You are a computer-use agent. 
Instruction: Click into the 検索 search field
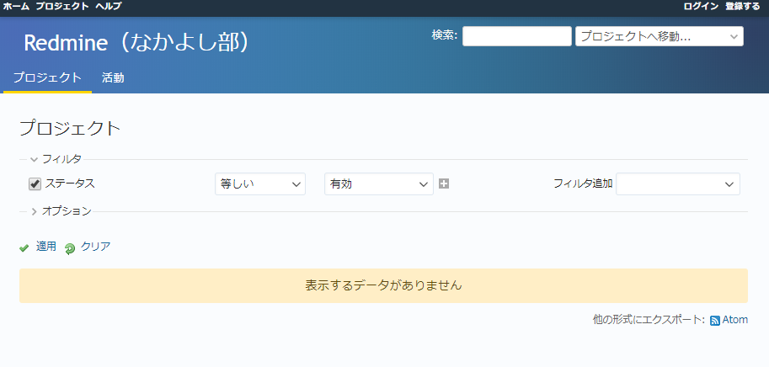[517, 36]
